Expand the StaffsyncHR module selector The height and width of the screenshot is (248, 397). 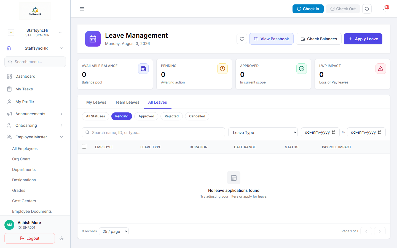(61, 48)
